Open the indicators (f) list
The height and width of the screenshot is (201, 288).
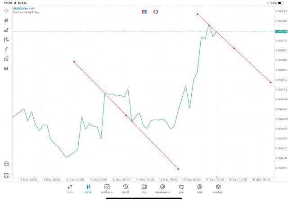click(6, 49)
